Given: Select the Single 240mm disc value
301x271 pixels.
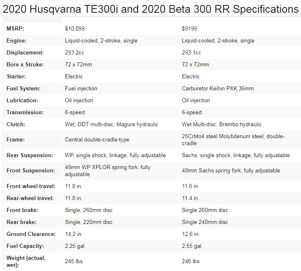Looking at the screenshot, I should [205, 222].
